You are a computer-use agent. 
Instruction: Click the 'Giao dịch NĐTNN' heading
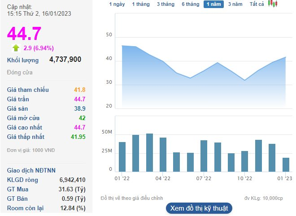(x=31, y=171)
